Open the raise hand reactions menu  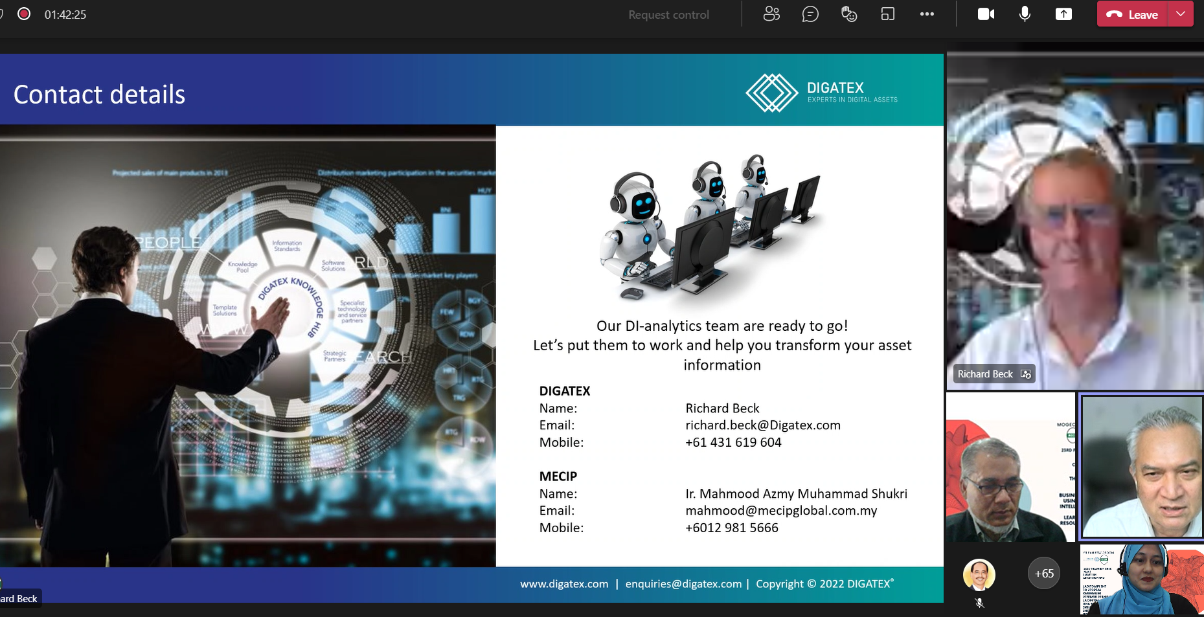[849, 14]
